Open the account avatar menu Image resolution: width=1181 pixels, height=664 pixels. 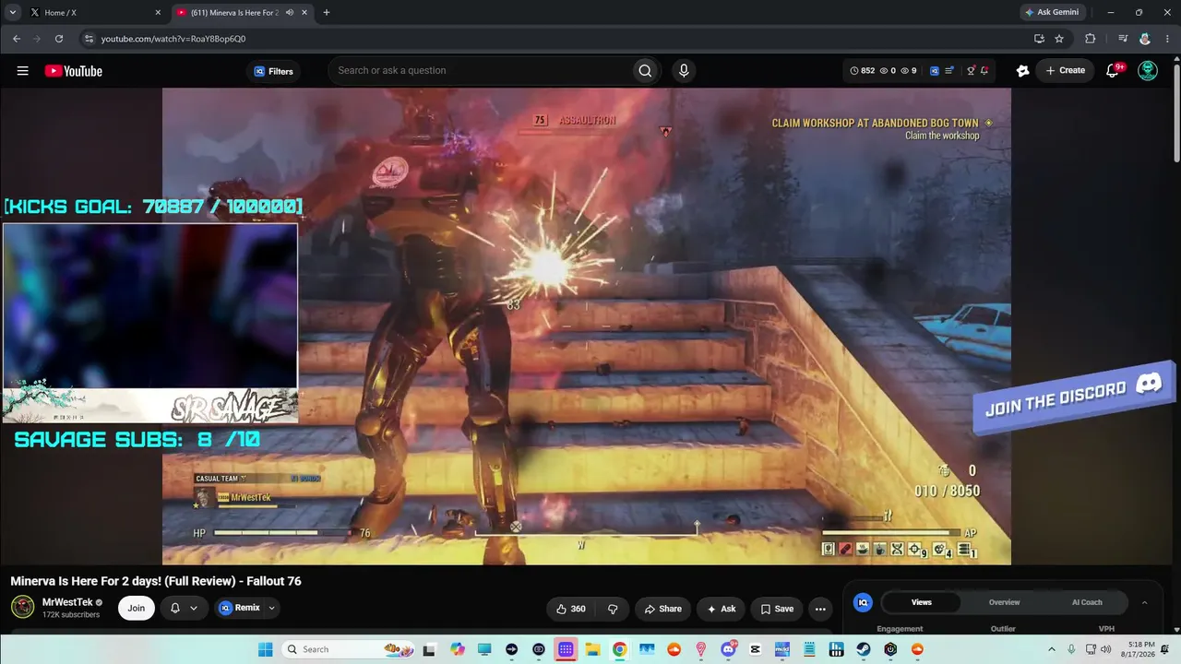click(1148, 71)
